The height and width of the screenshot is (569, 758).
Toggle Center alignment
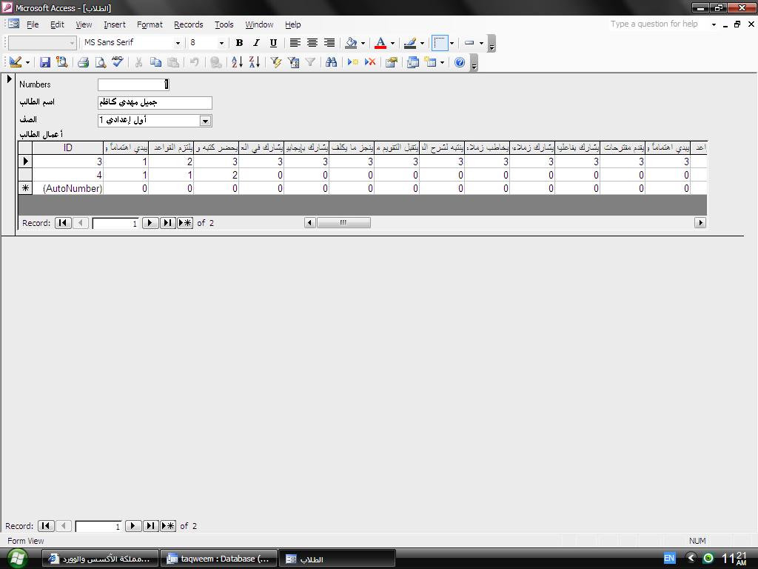tap(312, 42)
